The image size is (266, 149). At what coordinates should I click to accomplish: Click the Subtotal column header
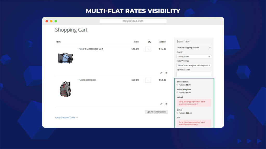click(x=162, y=42)
